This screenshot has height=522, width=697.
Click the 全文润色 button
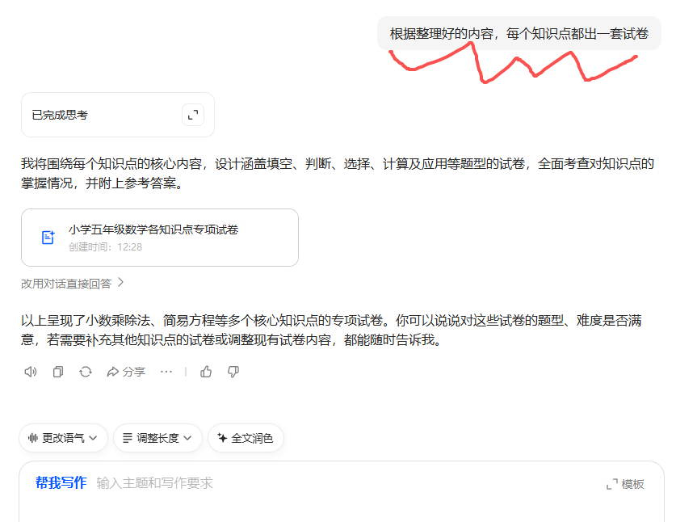pos(246,438)
